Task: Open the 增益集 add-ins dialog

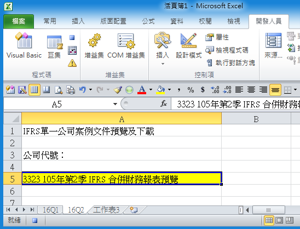Action: tap(94, 46)
